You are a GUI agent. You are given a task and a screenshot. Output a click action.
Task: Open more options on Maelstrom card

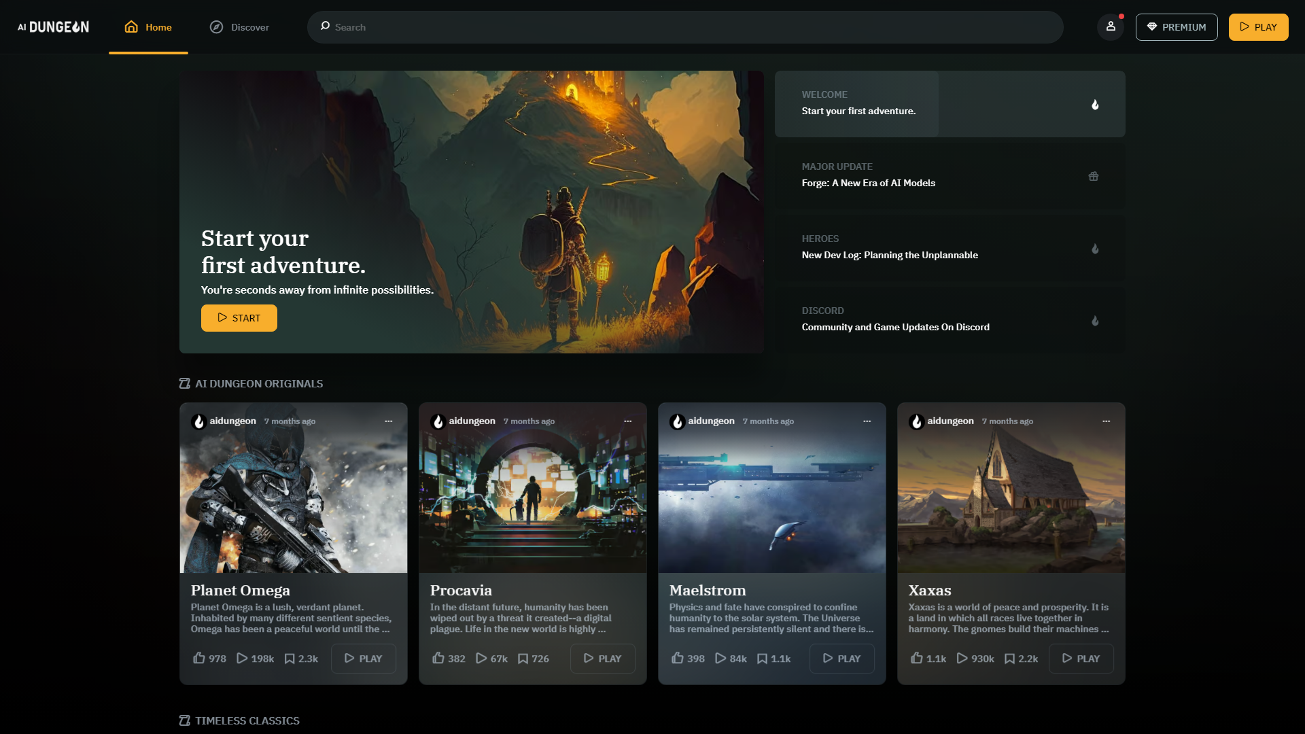[867, 421]
